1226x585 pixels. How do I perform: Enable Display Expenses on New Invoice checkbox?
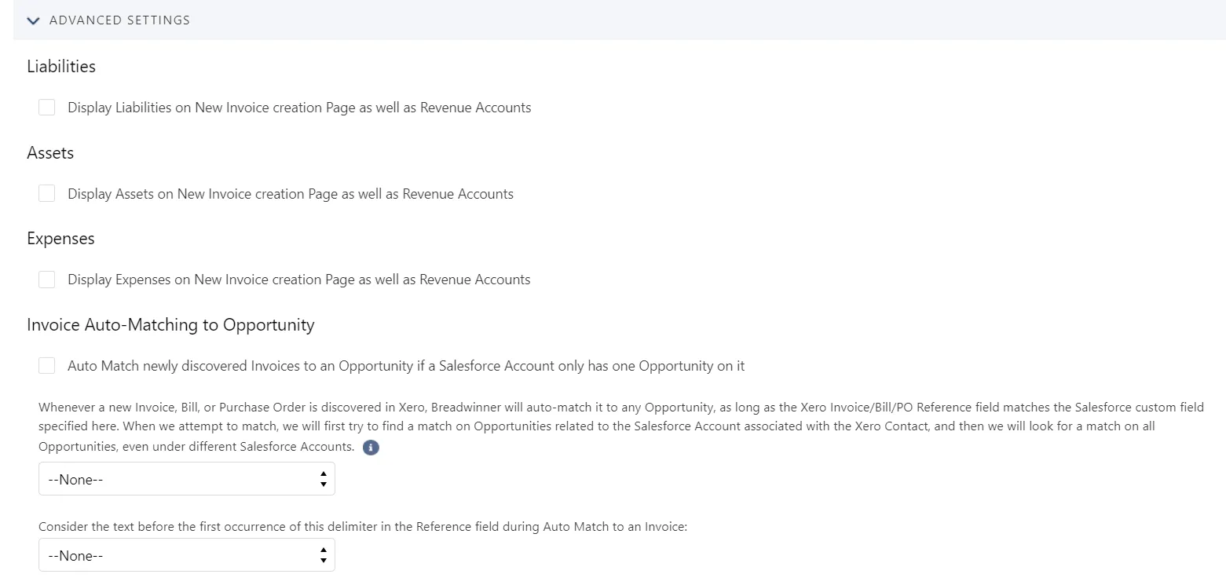(x=47, y=280)
